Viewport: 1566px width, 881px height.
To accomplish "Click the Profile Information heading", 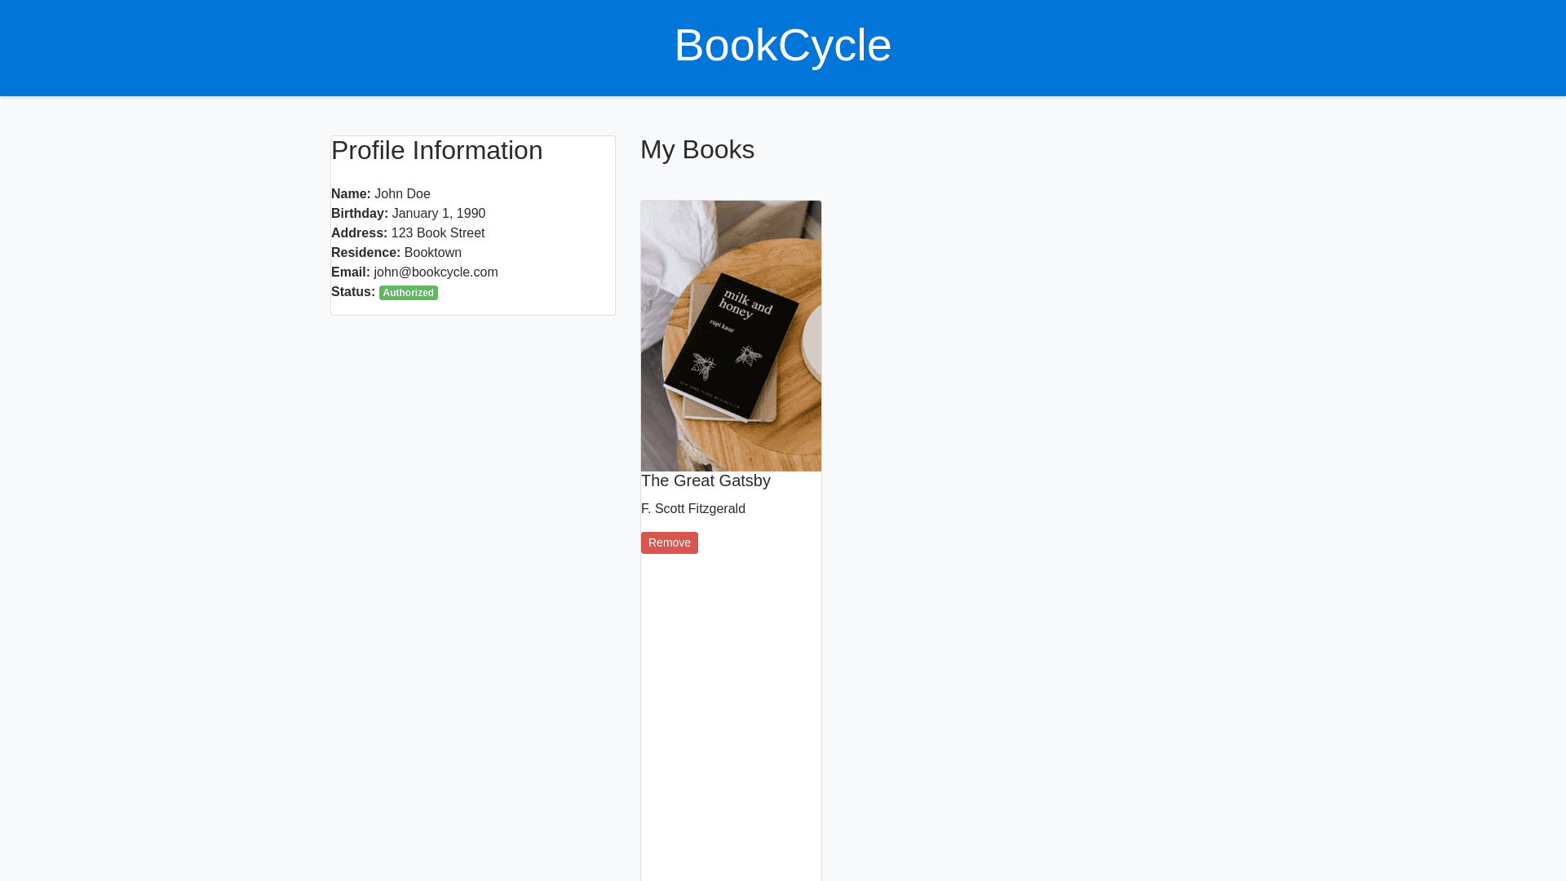I will click(436, 151).
